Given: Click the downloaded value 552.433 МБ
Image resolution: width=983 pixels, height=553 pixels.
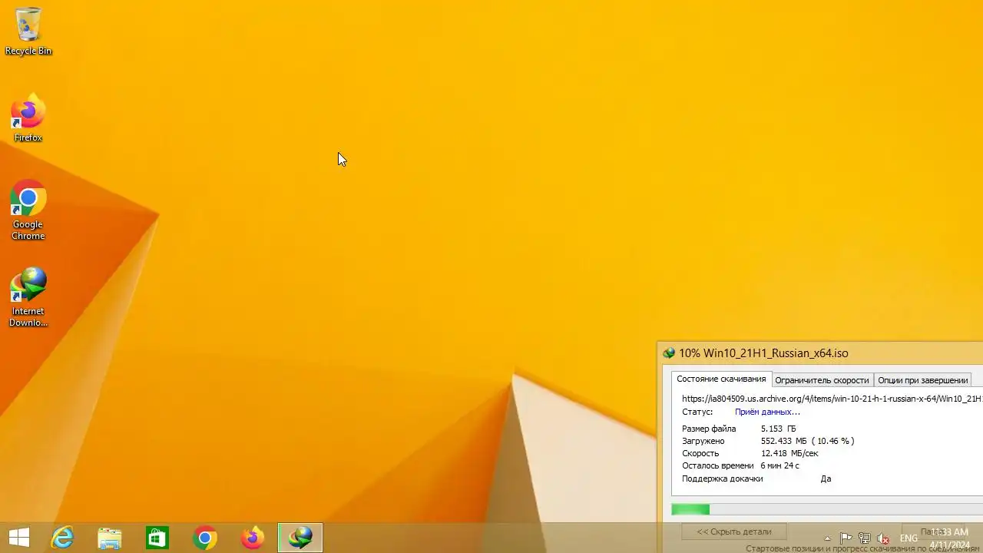Looking at the screenshot, I should (783, 441).
